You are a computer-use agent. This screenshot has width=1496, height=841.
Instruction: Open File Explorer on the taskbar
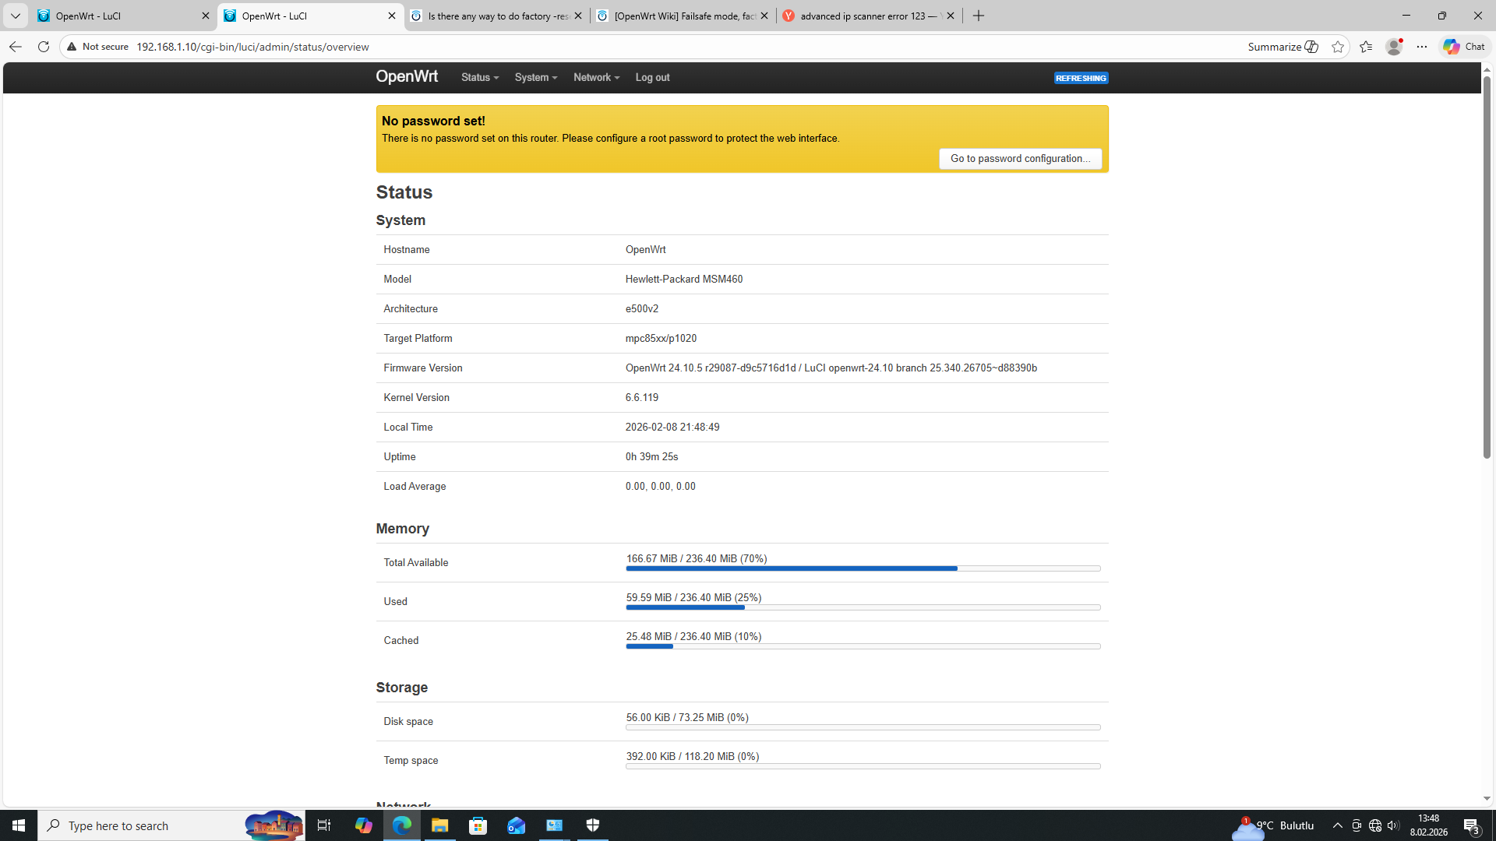point(439,825)
